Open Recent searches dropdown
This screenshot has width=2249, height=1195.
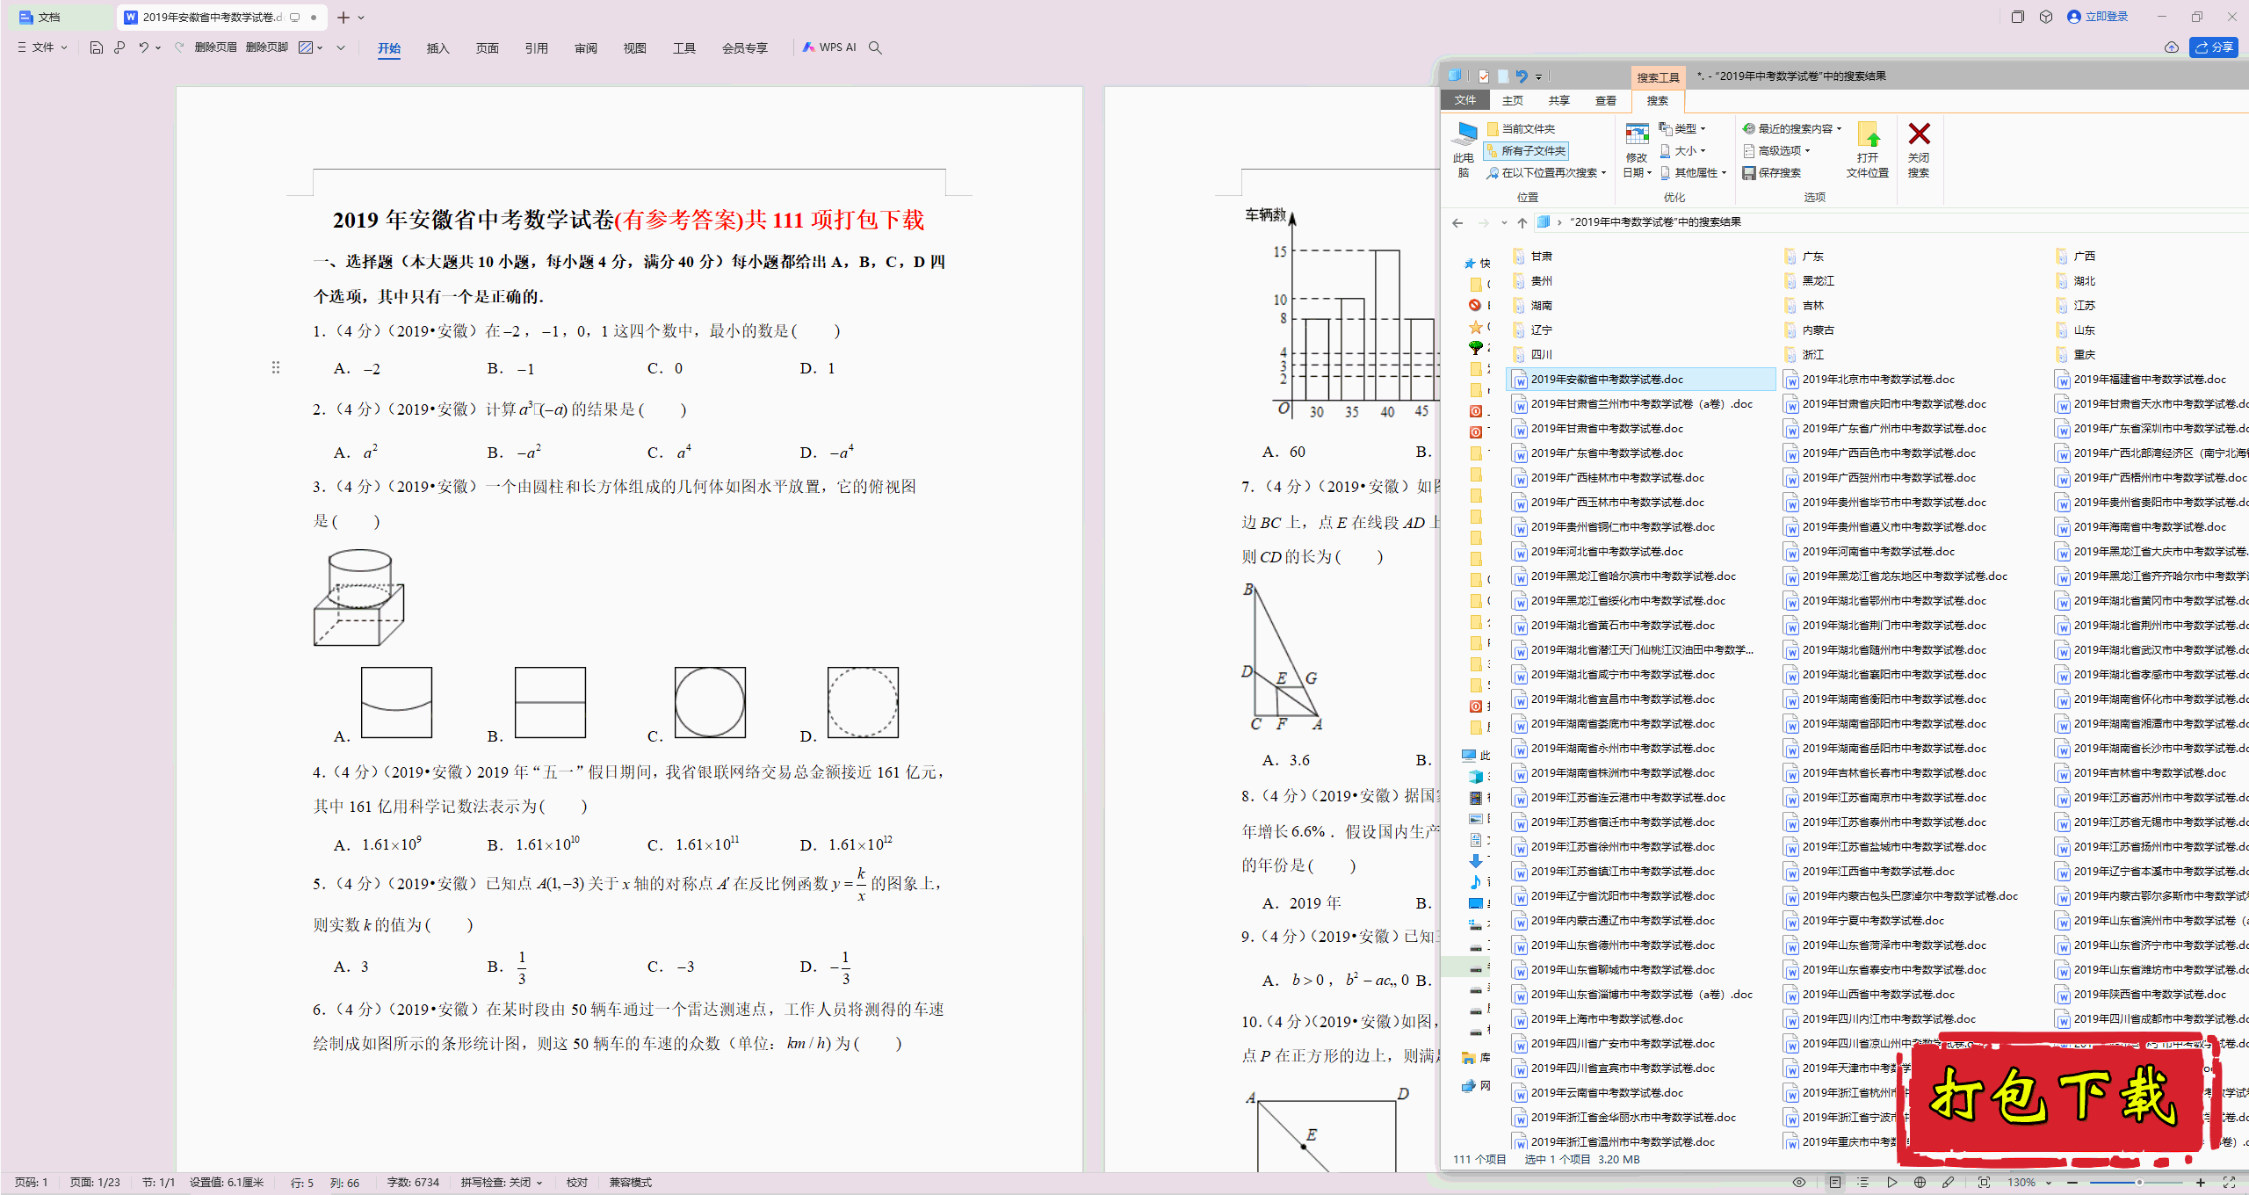pyautogui.click(x=1792, y=128)
